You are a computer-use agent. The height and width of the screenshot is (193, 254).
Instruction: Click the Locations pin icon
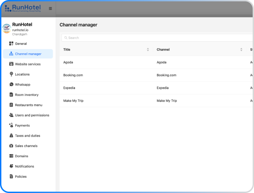click(11, 74)
